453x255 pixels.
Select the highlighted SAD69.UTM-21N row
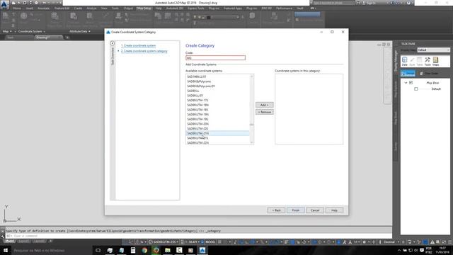(x=218, y=133)
